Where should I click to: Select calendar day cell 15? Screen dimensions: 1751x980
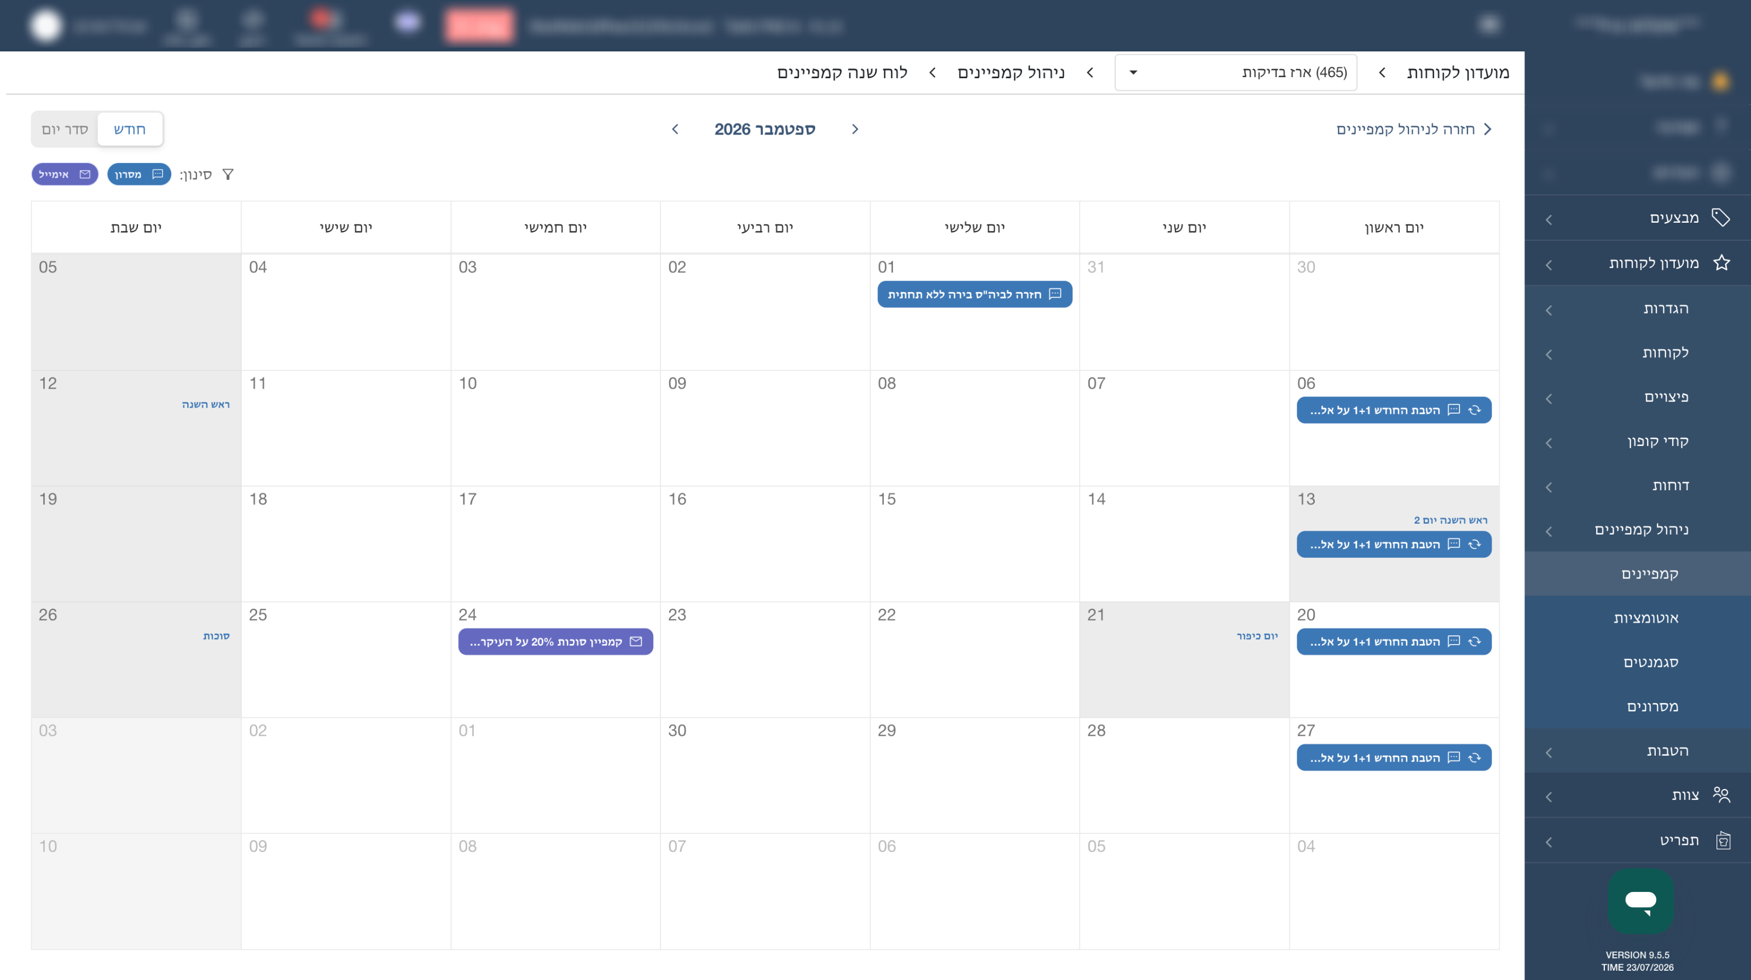tap(975, 544)
